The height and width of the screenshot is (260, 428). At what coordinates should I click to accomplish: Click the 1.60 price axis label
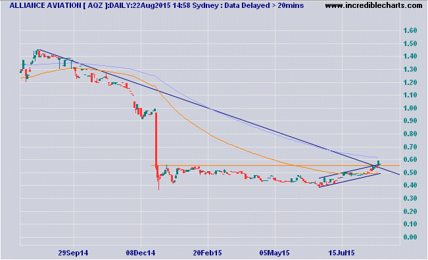pyautogui.click(x=410, y=30)
